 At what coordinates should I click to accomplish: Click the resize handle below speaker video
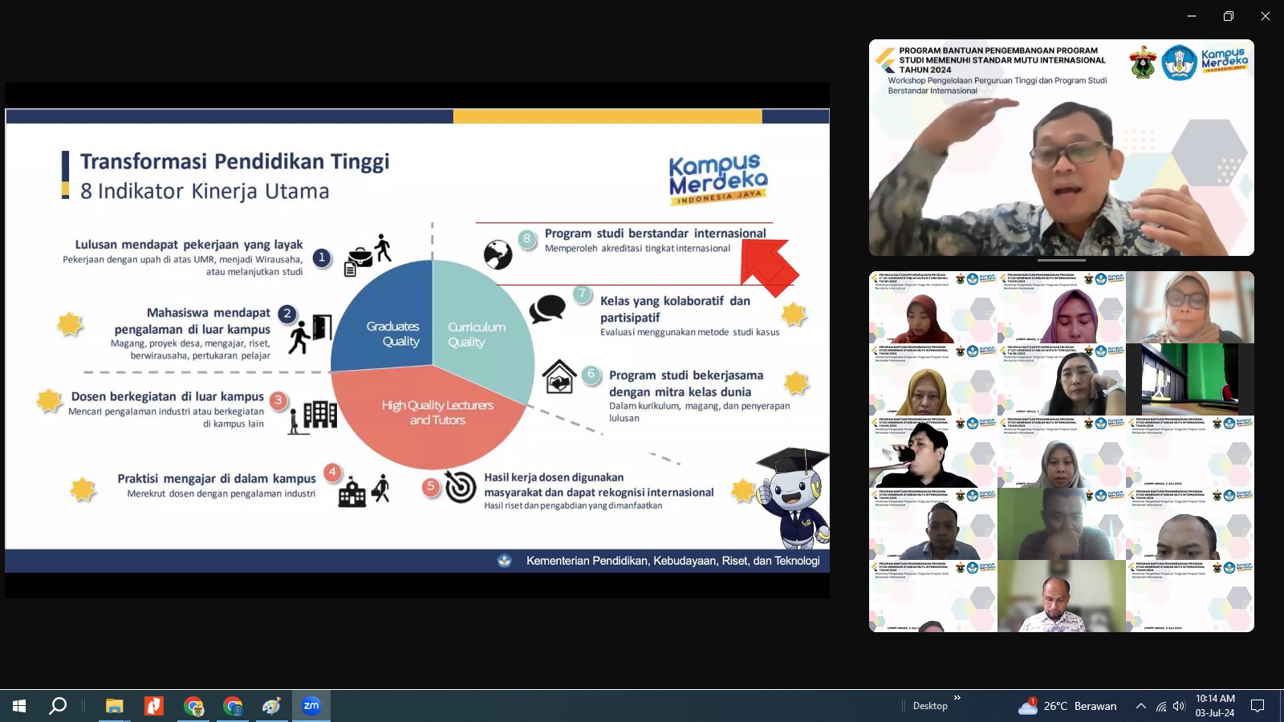click(1061, 260)
